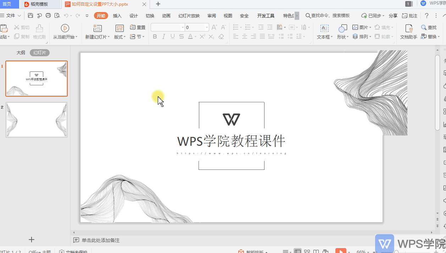This screenshot has width=446, height=253.
Task: Toggle Superscript formatting
Action: click(202, 36)
